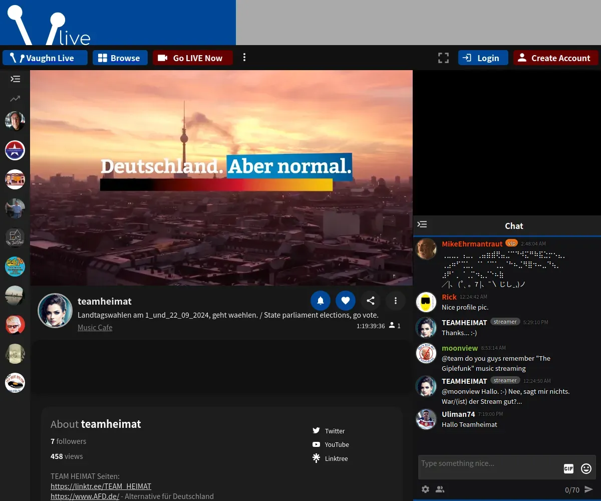Click the vip badge next to MikeEhrmantraut
The height and width of the screenshot is (501, 601).
click(x=511, y=243)
